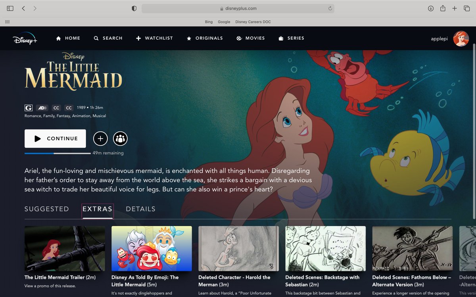Open a new tab with plus icon
This screenshot has width=476, height=297.
click(455, 8)
